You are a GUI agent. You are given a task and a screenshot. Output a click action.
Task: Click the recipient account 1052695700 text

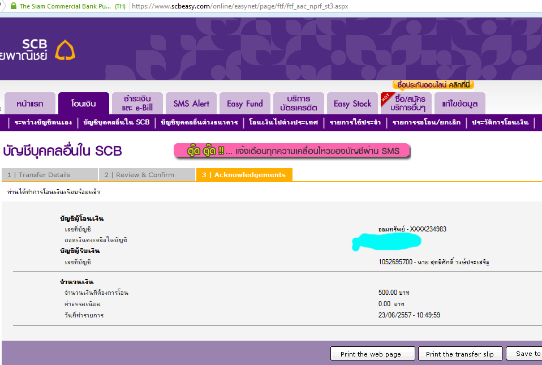coord(433,262)
